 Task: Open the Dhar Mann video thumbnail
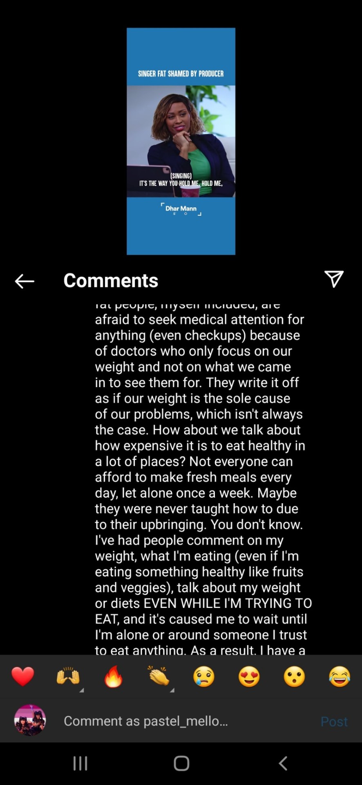coord(181,141)
